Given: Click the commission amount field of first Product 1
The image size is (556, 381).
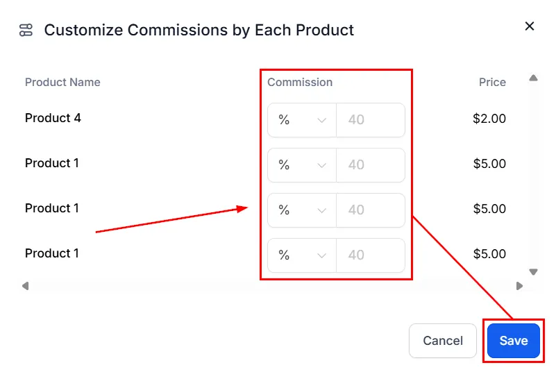Looking at the screenshot, I should 371,165.
